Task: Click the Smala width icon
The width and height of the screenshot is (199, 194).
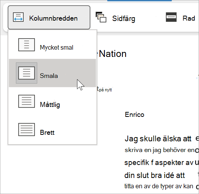Action: click(x=26, y=73)
